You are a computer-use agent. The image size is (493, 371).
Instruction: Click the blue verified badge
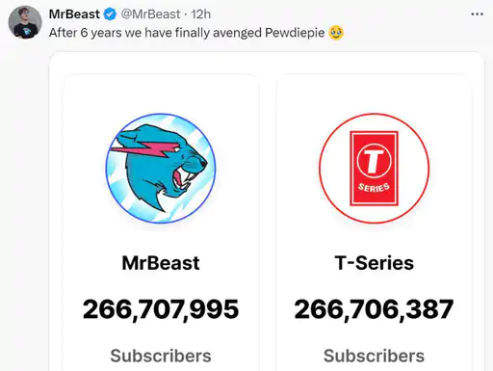pos(110,14)
